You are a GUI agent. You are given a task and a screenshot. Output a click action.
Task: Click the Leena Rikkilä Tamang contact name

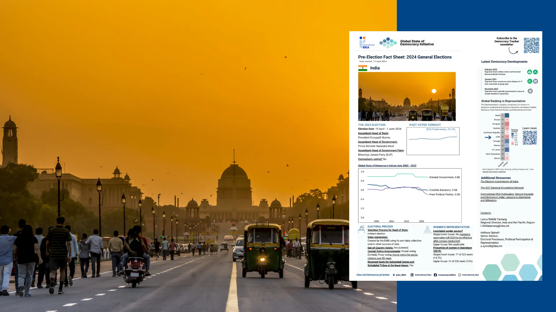[493, 219]
